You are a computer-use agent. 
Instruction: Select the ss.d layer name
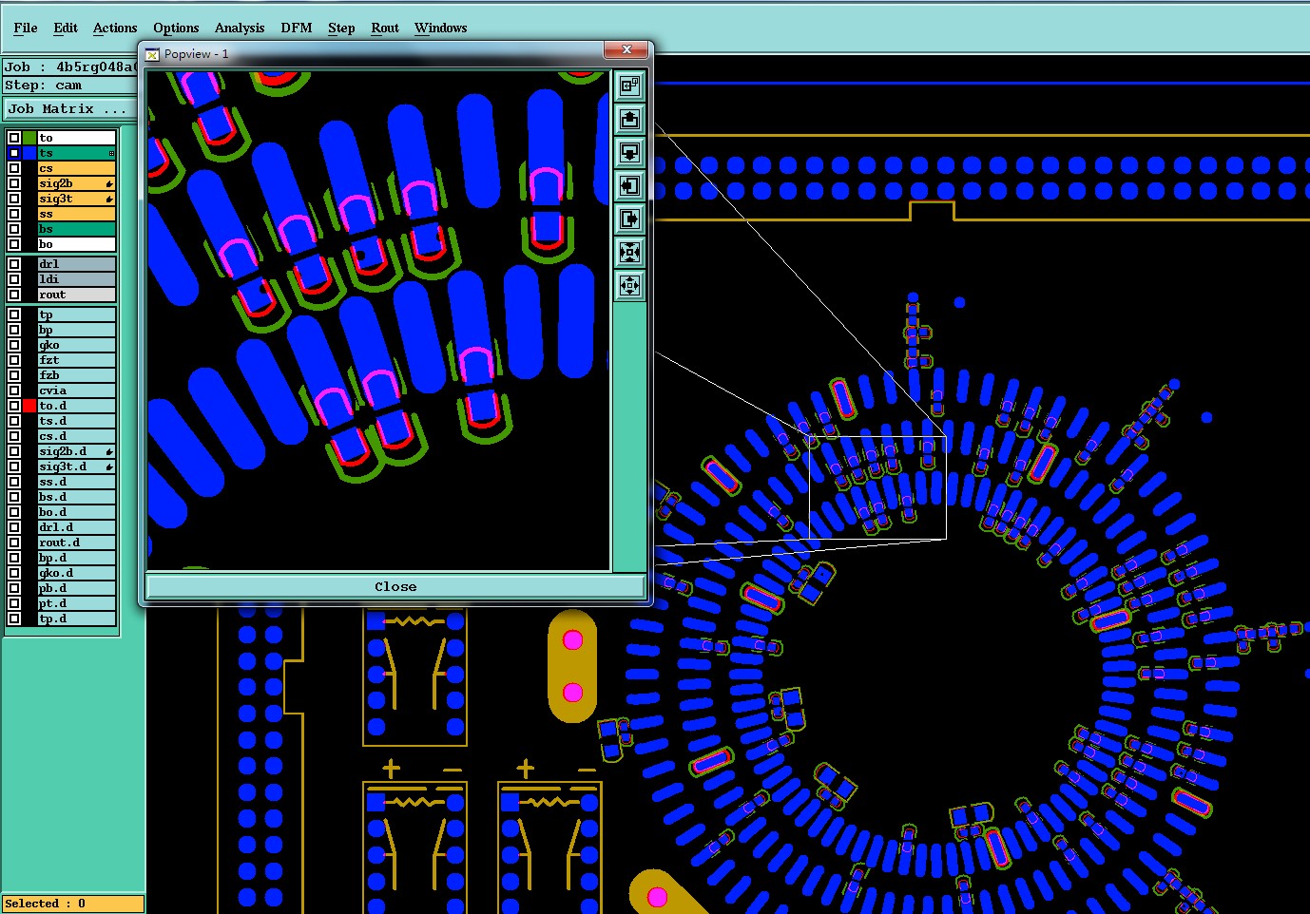pos(76,482)
